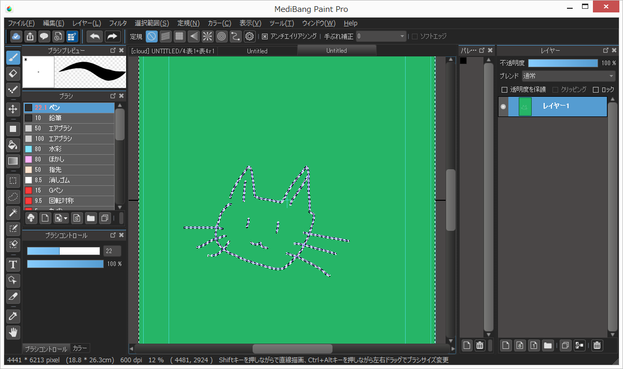Click the Undo arrow

[x=94, y=36]
